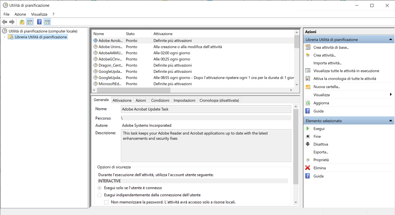
Task: Click the Back arrow toolbar icon
Action: (x=4, y=22)
